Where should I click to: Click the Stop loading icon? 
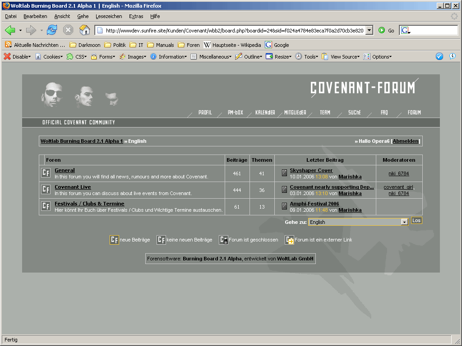click(x=68, y=30)
